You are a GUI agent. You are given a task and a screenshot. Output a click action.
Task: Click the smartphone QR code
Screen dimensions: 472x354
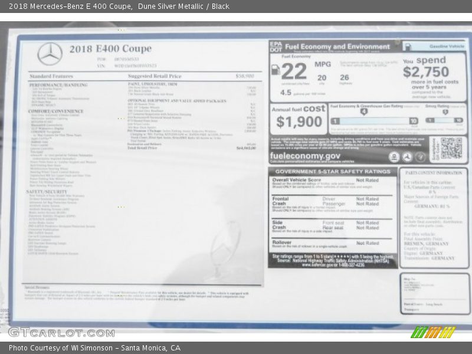pyautogui.click(x=451, y=148)
